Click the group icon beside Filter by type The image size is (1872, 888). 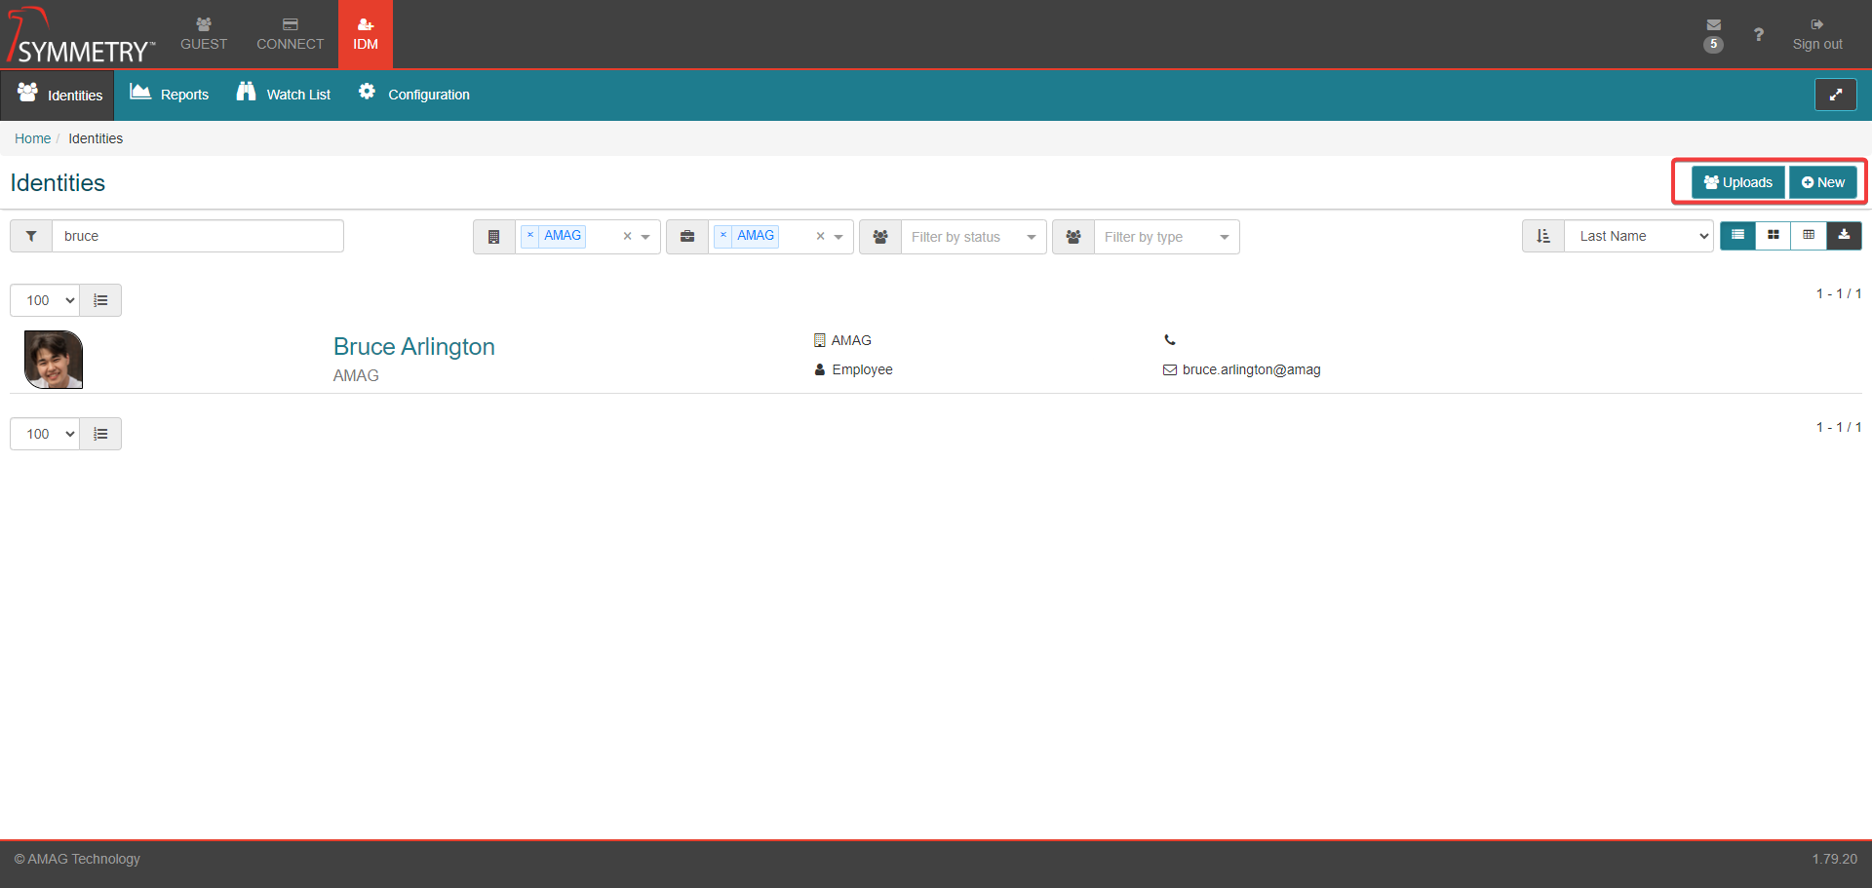pyautogui.click(x=1073, y=237)
